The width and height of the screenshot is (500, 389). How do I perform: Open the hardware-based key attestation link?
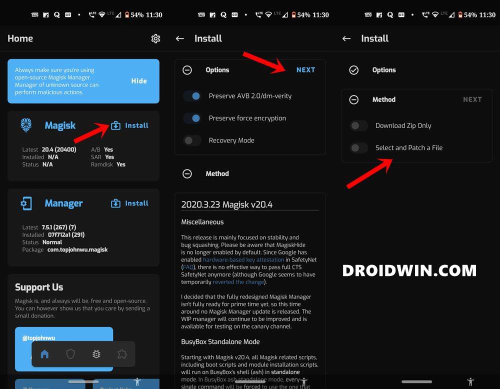pyautogui.click(x=243, y=259)
